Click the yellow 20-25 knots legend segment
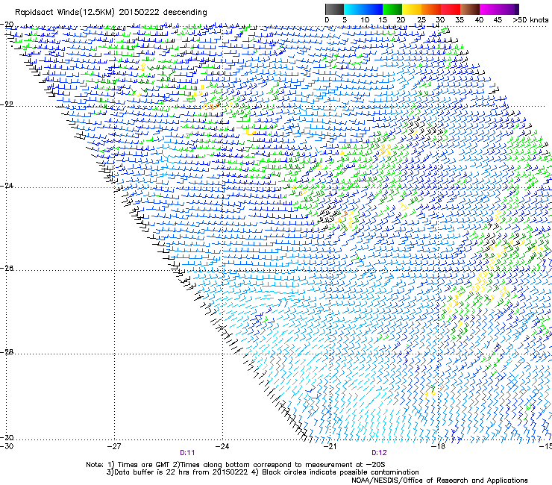The width and height of the screenshot is (552, 485). (x=411, y=9)
